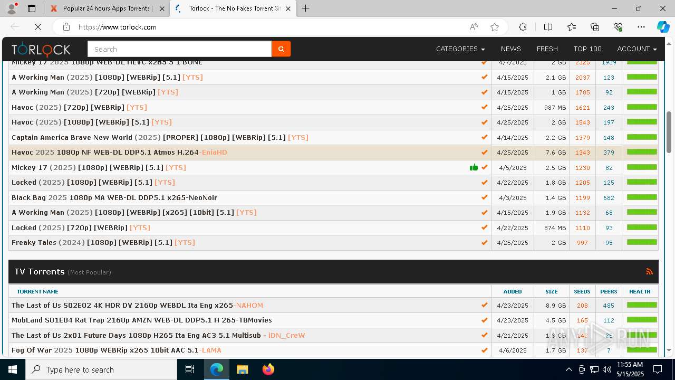Click the page vertical scrollbar thumb
The width and height of the screenshot is (675, 380).
click(x=669, y=132)
